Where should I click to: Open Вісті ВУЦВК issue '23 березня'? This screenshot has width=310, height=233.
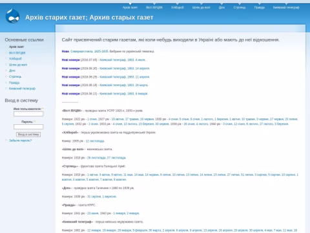147,124
